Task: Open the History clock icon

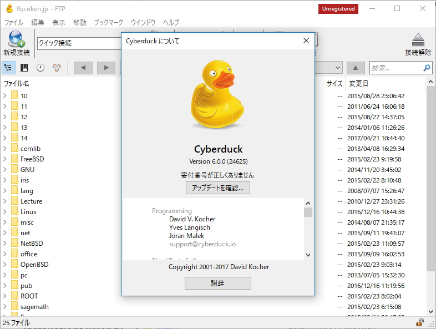Action: (x=40, y=68)
